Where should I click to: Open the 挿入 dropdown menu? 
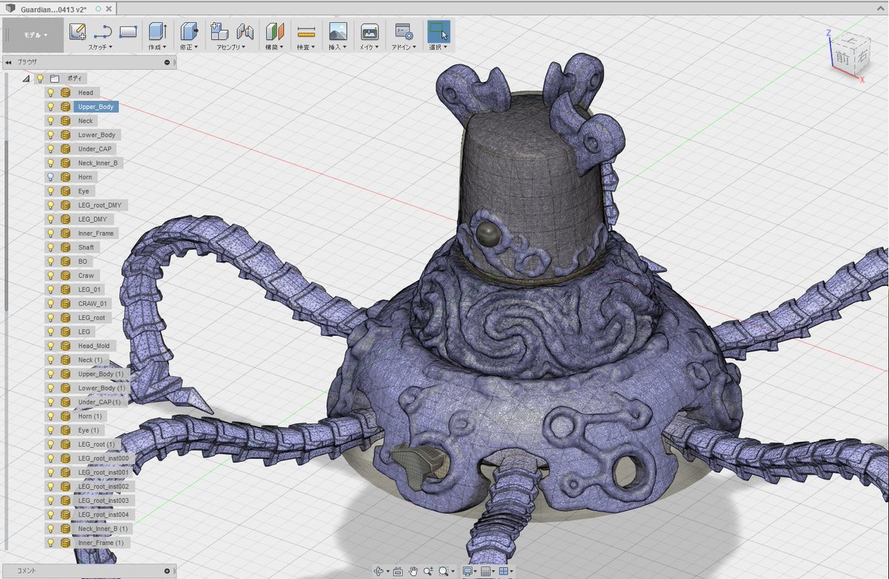tap(337, 47)
